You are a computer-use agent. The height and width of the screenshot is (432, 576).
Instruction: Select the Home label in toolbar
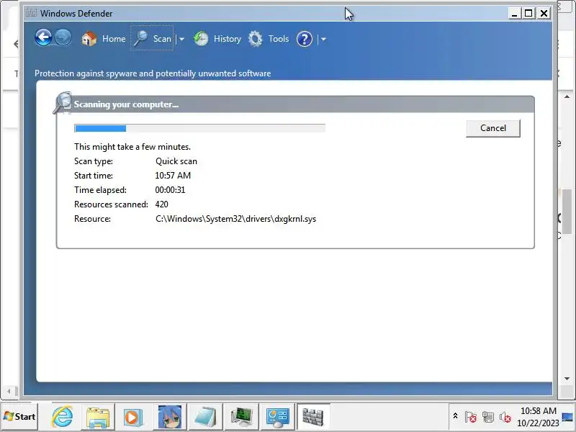[x=114, y=39]
